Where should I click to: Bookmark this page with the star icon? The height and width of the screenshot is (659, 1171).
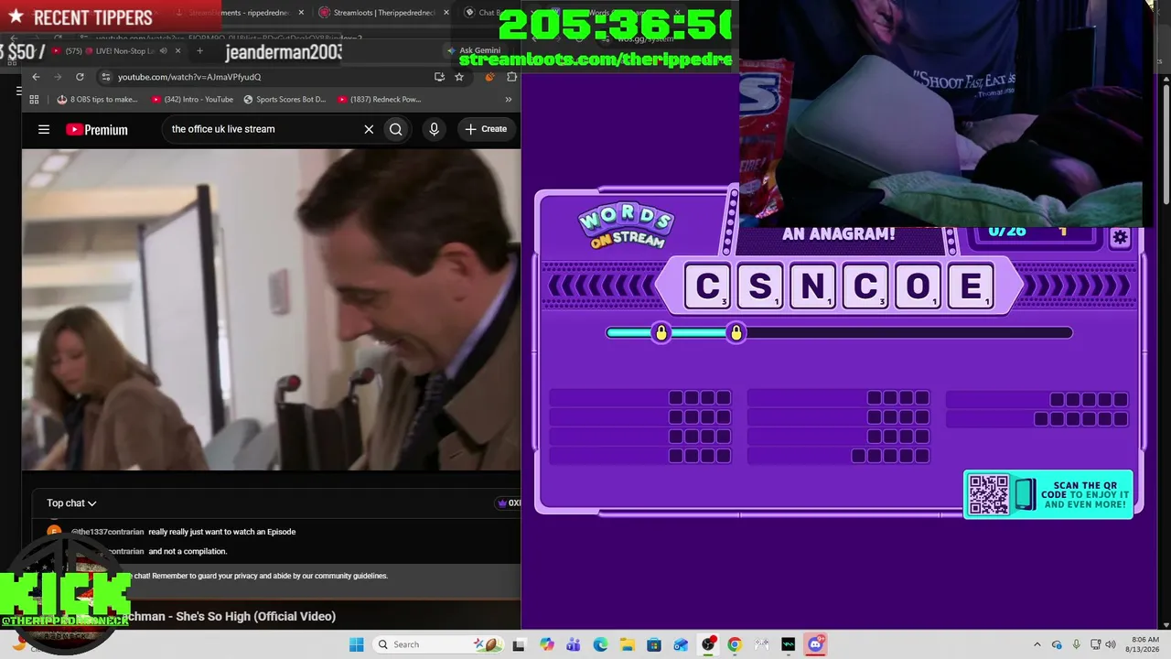coord(459,77)
